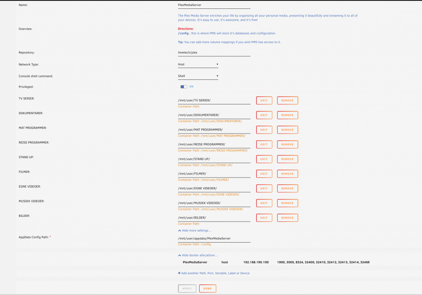Click the Done button
This screenshot has height=295, width=422.
pyautogui.click(x=208, y=289)
